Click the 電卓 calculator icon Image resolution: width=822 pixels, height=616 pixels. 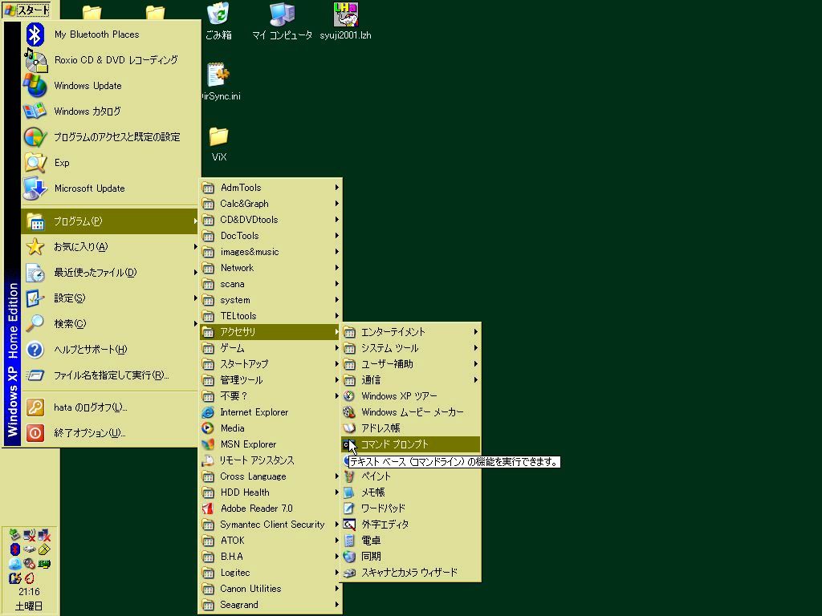(x=349, y=541)
